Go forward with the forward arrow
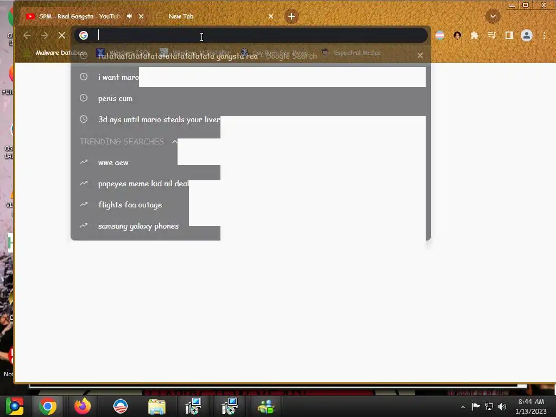Image resolution: width=556 pixels, height=417 pixels. [x=45, y=35]
